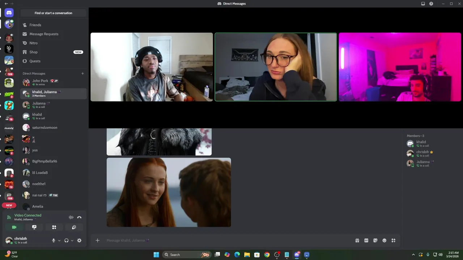
Task: Create a new DM with plus icon
Action: coord(82,73)
